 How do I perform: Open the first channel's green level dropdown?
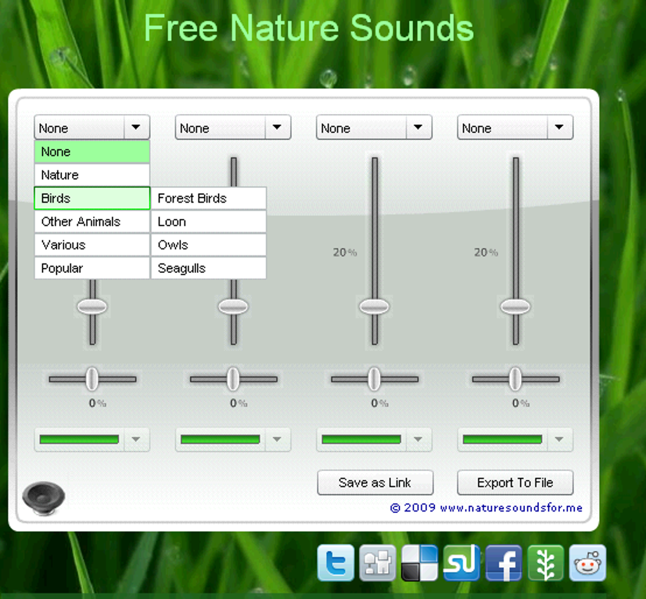136,439
